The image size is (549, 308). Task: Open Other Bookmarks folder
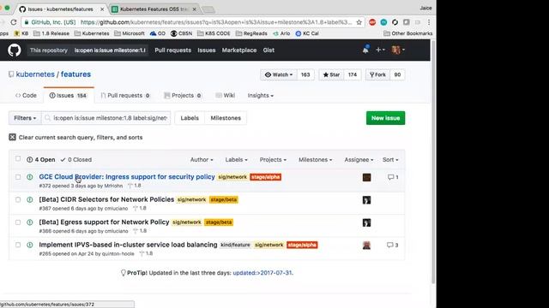408,33
